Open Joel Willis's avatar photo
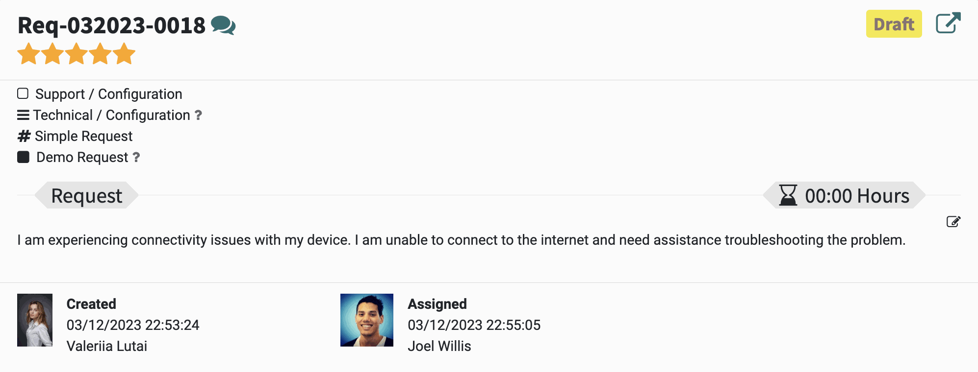This screenshot has height=372, width=978. coord(367,320)
